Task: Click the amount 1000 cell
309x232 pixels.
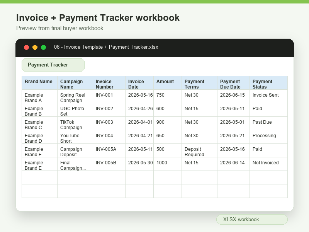Action: coord(168,164)
